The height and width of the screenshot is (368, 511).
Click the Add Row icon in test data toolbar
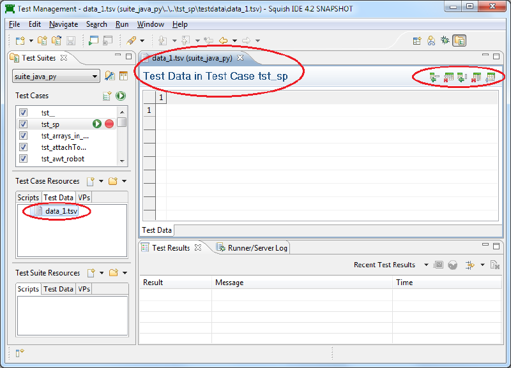tap(432, 78)
